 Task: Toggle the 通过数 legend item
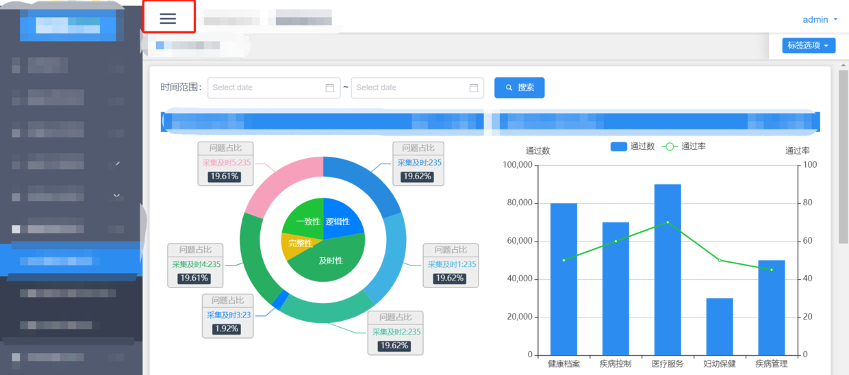point(633,146)
